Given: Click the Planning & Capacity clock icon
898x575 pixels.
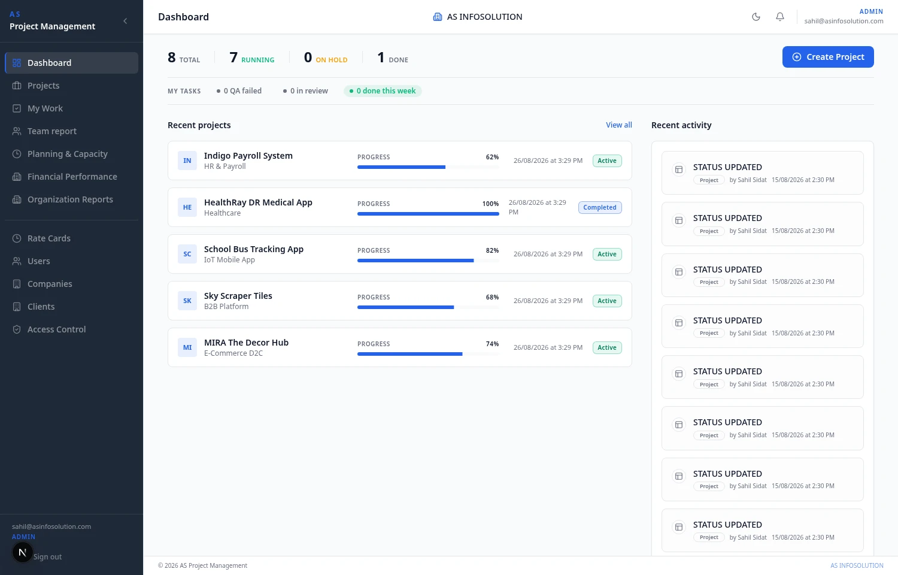Looking at the screenshot, I should [17, 154].
